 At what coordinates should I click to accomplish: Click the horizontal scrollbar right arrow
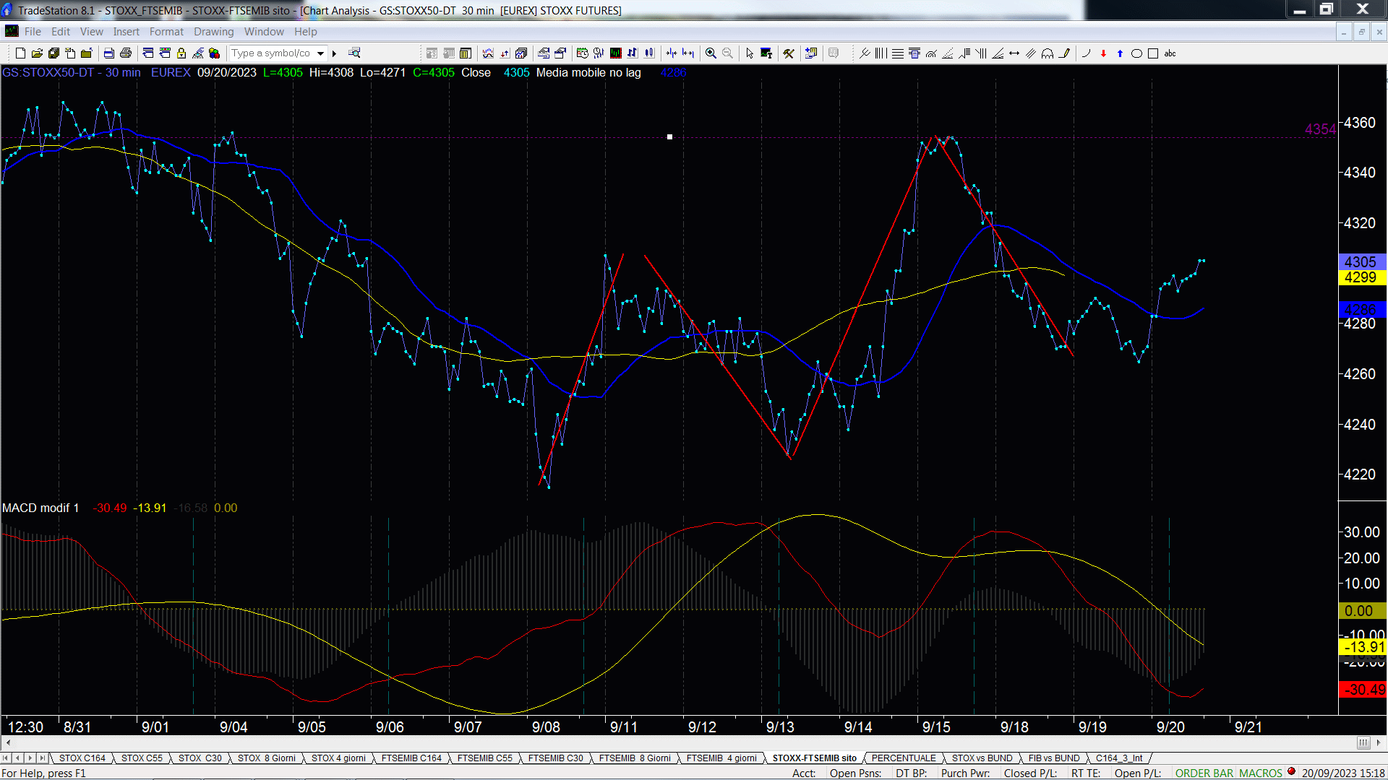pyautogui.click(x=1379, y=742)
